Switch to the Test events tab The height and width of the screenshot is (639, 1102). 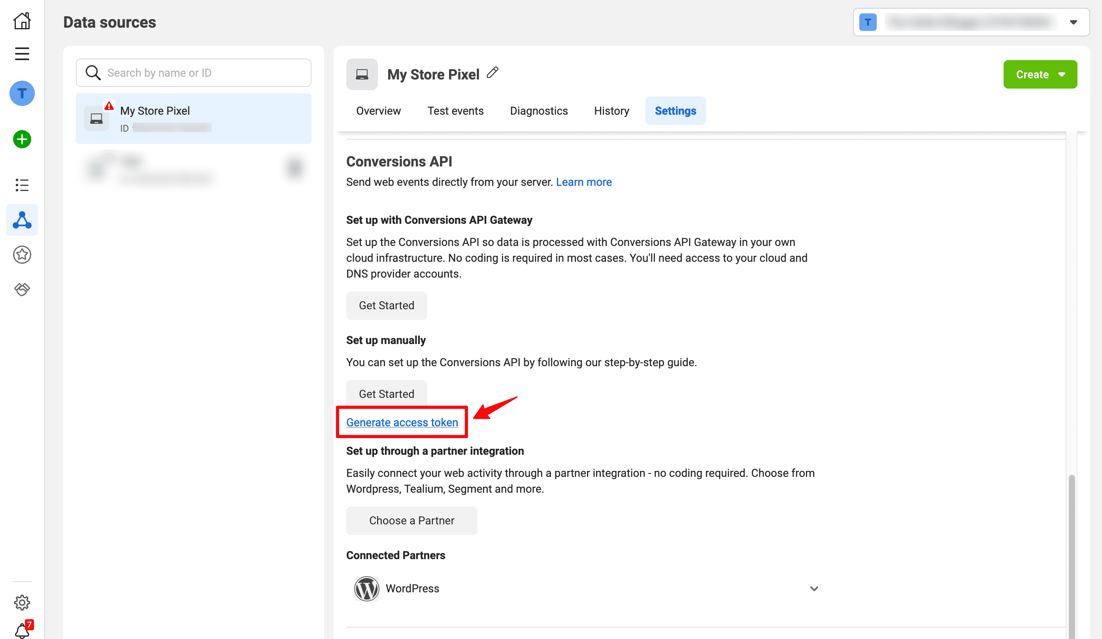click(x=456, y=111)
